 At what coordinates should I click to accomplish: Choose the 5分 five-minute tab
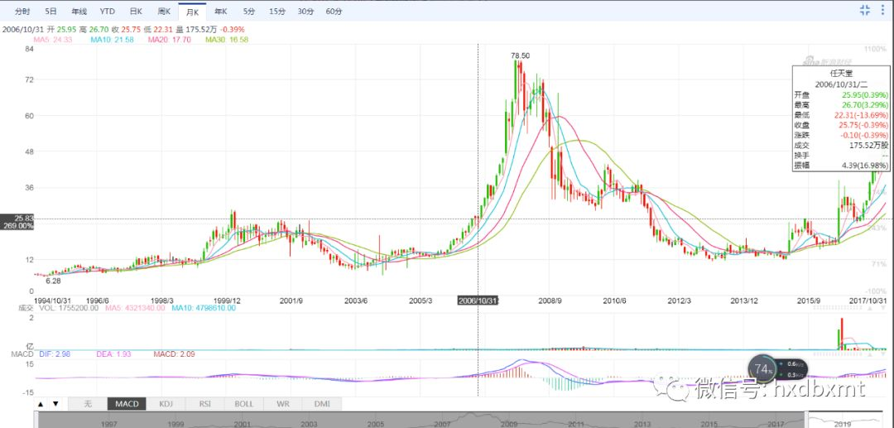click(249, 12)
